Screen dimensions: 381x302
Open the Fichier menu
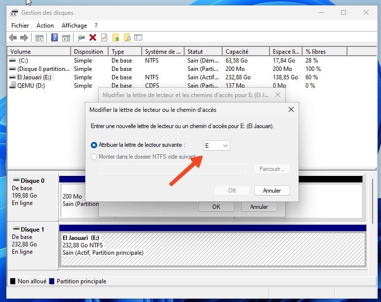pyautogui.click(x=20, y=26)
